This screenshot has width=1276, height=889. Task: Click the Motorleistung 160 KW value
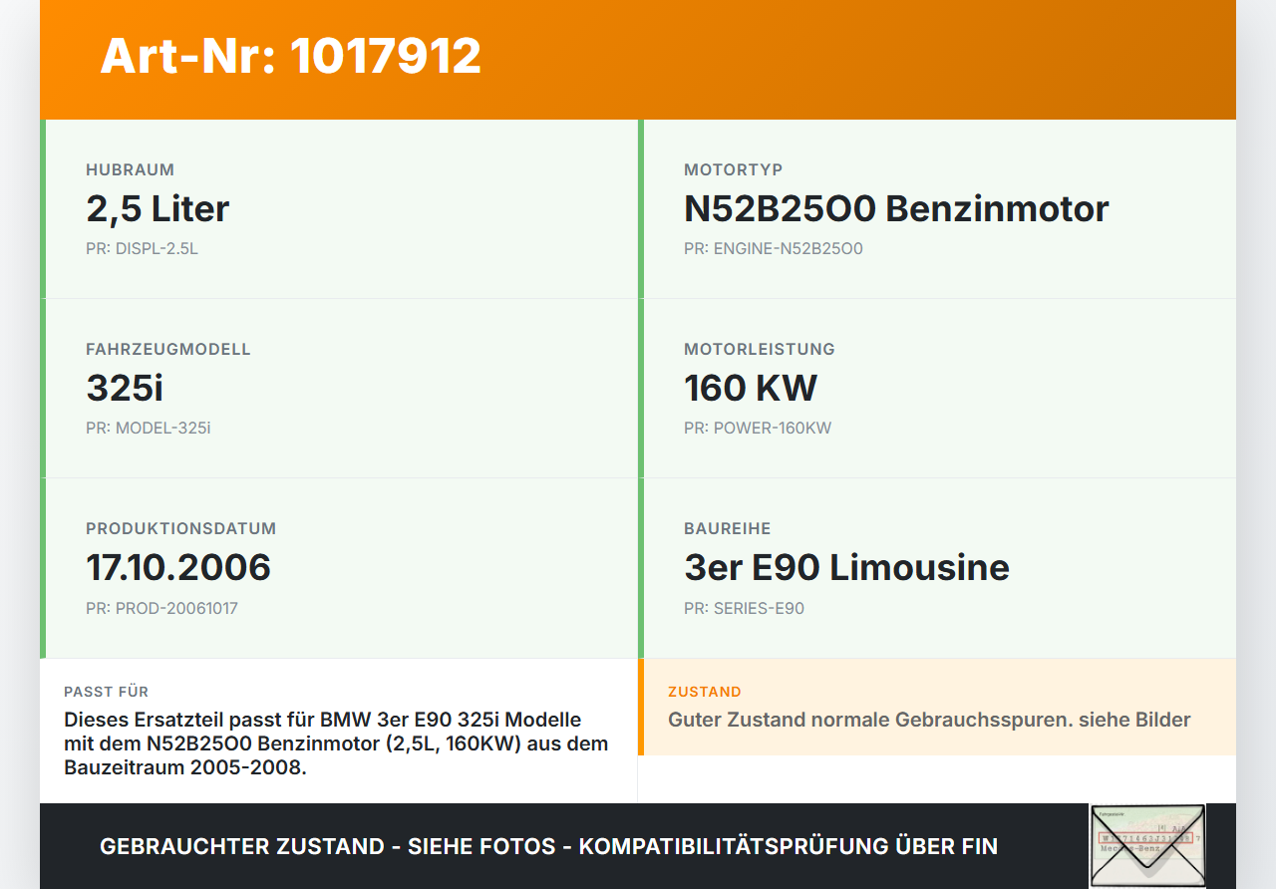(751, 389)
